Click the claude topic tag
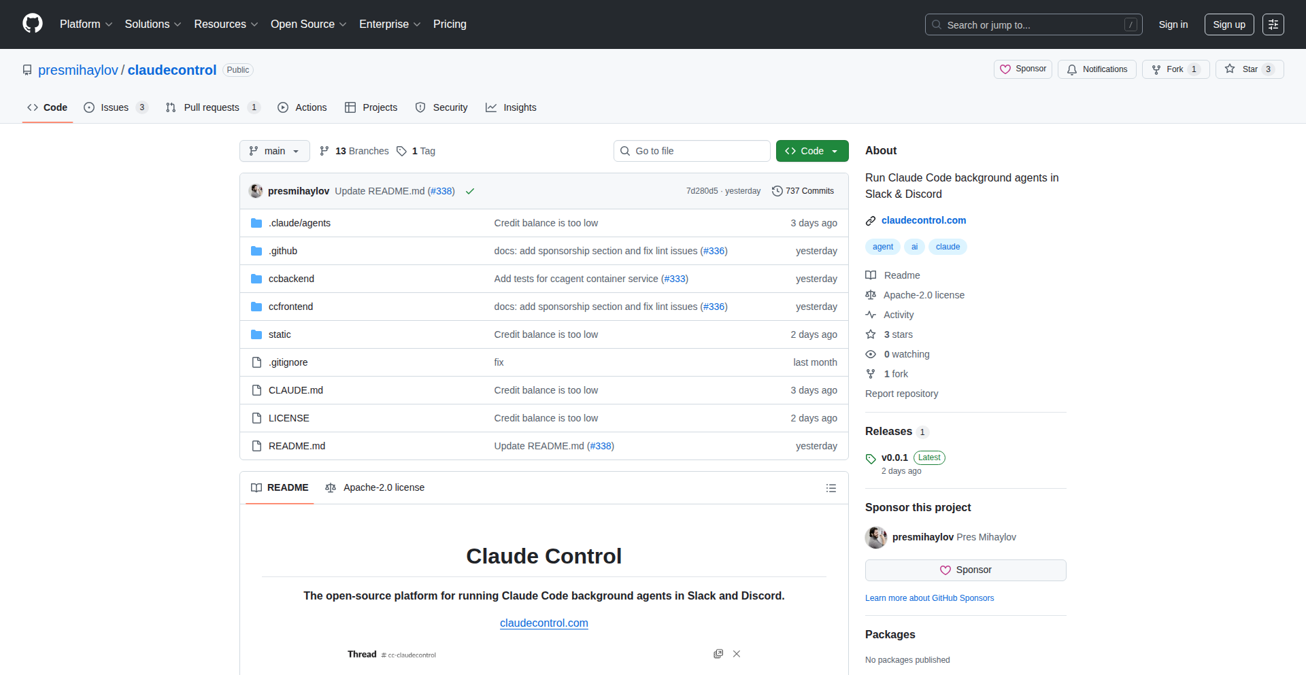This screenshot has height=675, width=1306. [948, 247]
